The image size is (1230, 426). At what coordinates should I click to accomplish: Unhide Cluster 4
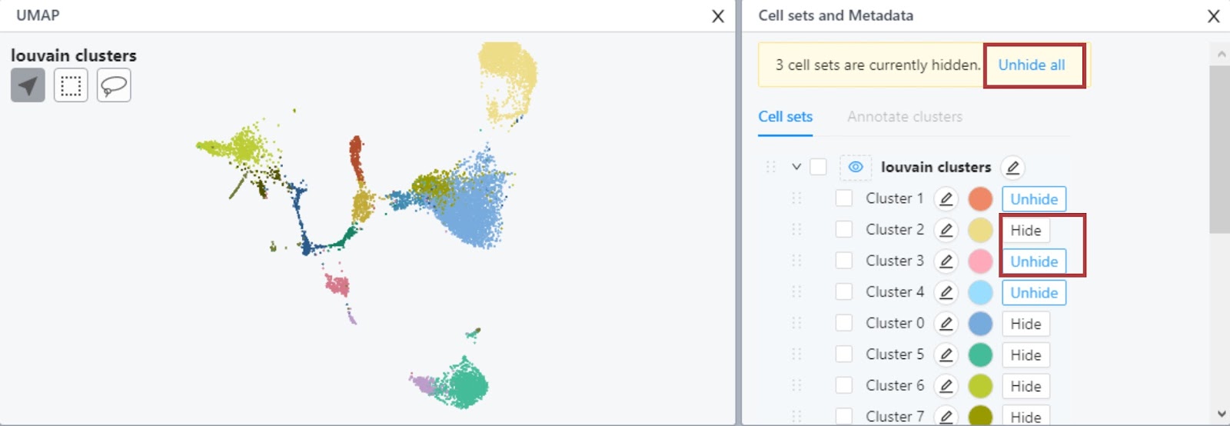[x=1034, y=293]
